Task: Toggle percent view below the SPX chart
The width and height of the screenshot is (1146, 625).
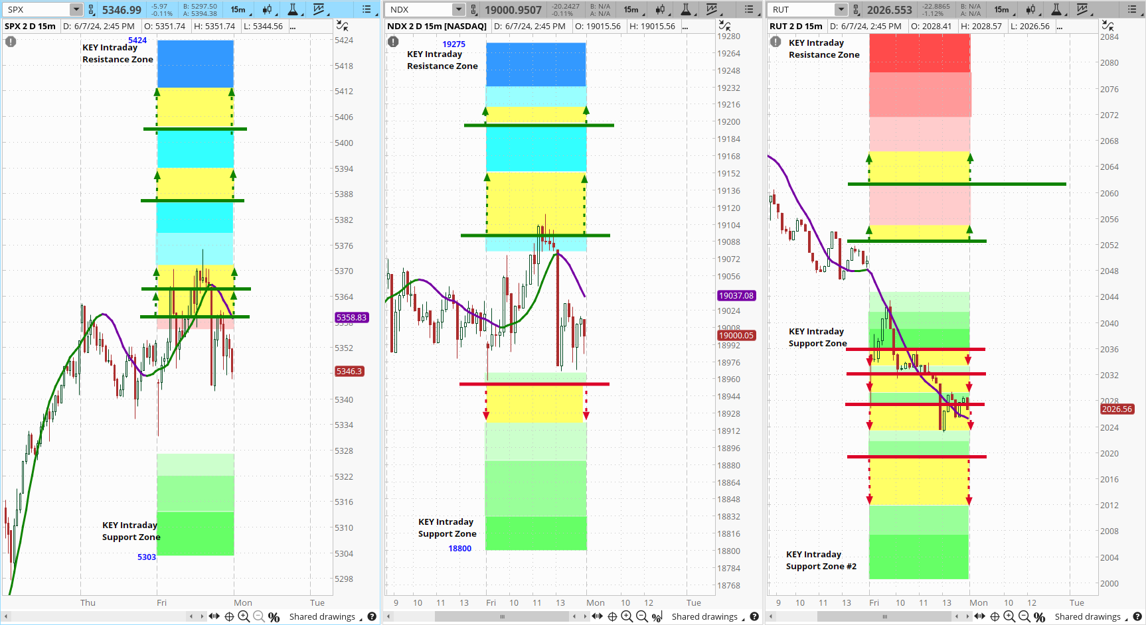Action: 274,617
